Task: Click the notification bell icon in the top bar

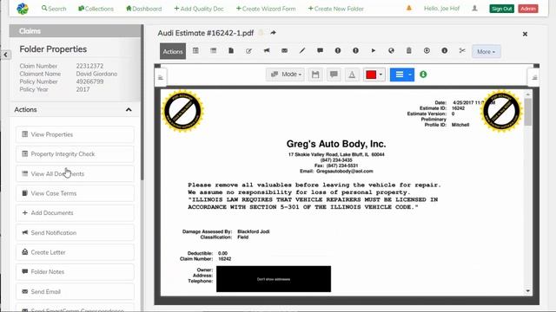Action: (409, 8)
